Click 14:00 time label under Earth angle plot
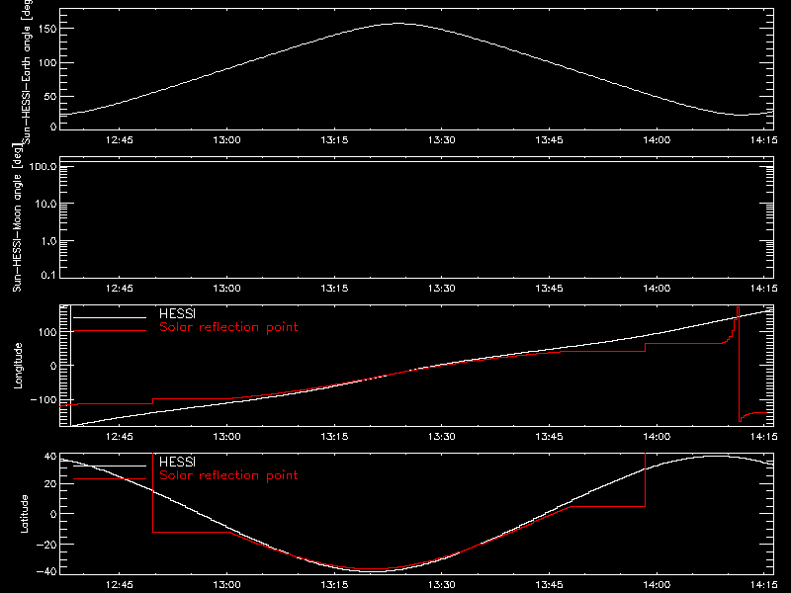Screen dimensions: 791x593 pyautogui.click(x=657, y=140)
